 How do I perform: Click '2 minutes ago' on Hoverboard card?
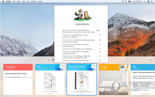click(9, 69)
